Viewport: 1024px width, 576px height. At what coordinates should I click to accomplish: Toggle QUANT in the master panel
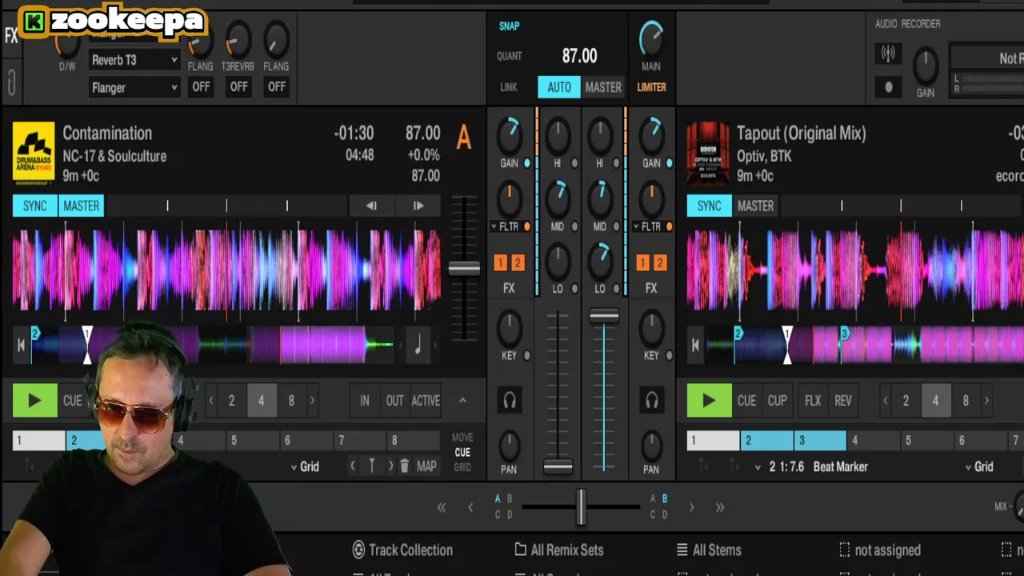[x=510, y=56]
